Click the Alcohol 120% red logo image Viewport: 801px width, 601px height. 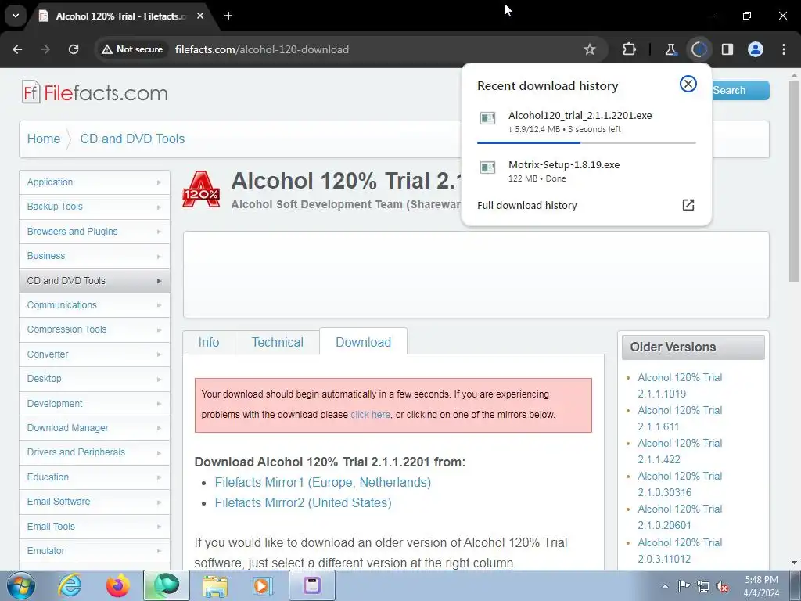coord(201,189)
